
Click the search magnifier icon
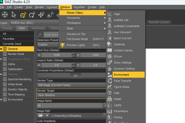tap(40, 35)
